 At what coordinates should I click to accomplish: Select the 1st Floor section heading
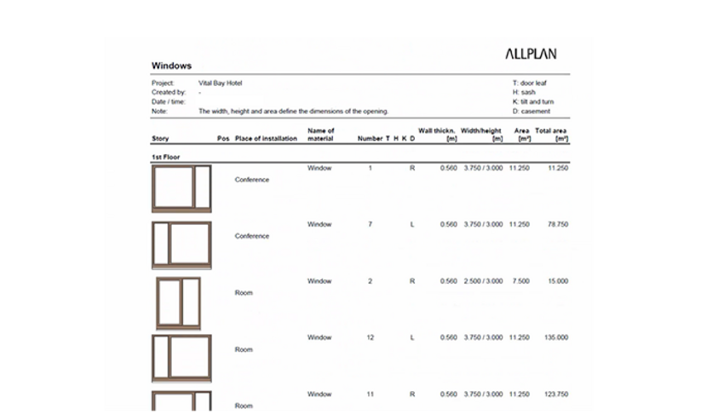pos(165,157)
